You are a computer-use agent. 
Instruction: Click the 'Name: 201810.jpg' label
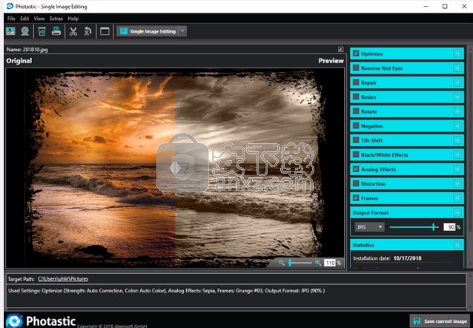point(27,50)
